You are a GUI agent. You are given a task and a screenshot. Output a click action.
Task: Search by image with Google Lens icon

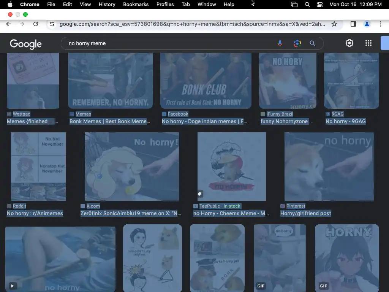point(297,43)
